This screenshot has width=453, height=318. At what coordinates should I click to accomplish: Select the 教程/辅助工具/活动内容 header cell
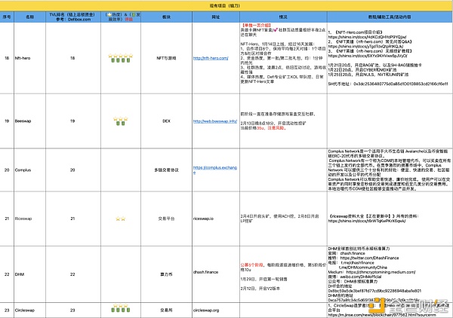point(390,17)
